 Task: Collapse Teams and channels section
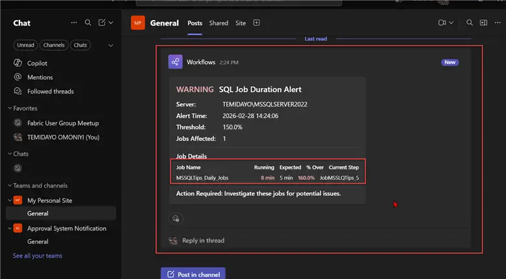pos(10,186)
